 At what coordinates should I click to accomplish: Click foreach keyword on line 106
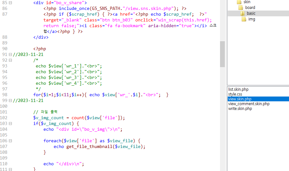(52, 141)
